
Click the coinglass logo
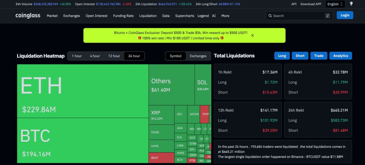[28, 16]
